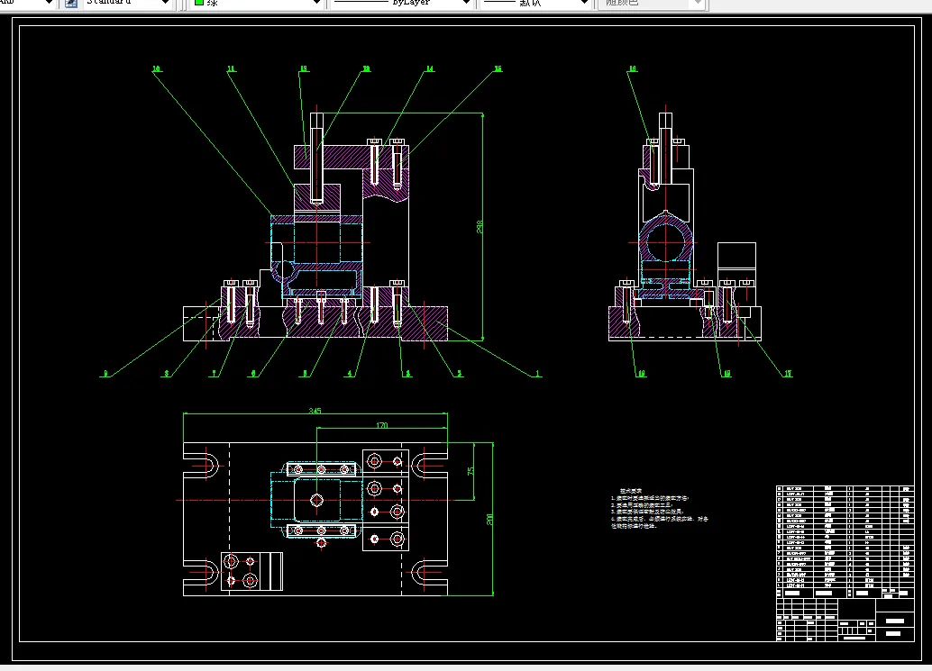Select the 200 width dimension text
Screen dimensions: 932x671
tap(489, 519)
